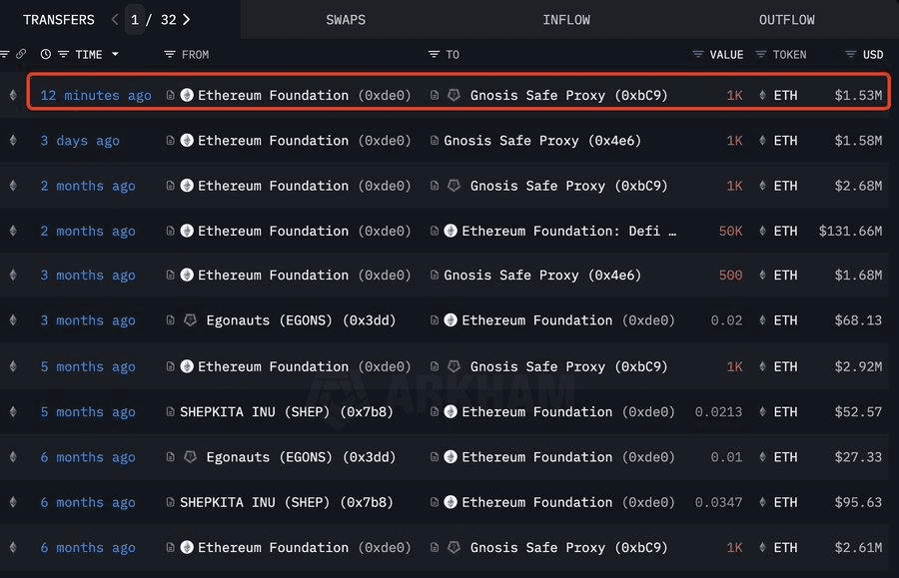Click the clock icon beside TIME header

pos(46,54)
